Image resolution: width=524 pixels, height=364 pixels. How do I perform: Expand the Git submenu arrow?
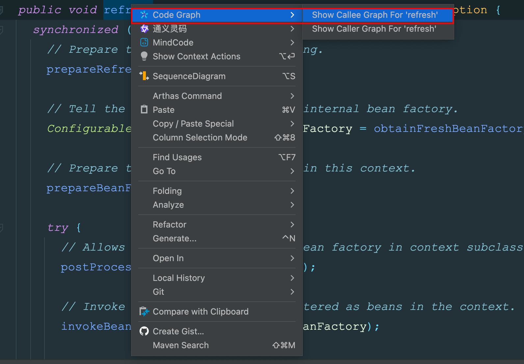pyautogui.click(x=292, y=292)
